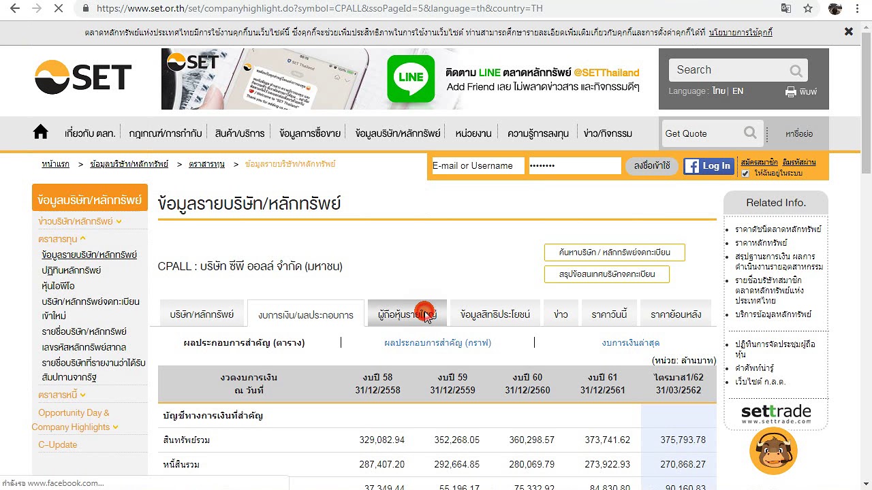Click E-mail or Username field
This screenshot has width=872, height=490.
coord(478,166)
